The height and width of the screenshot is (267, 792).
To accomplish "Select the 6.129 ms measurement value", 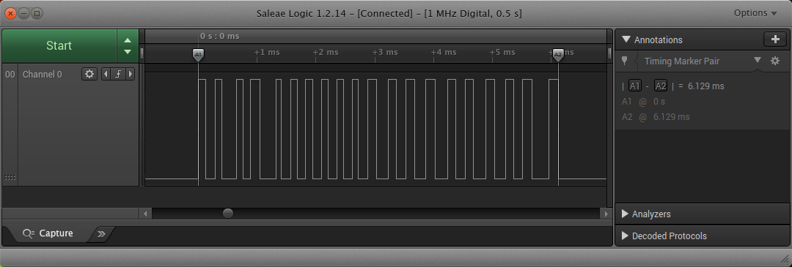I will click(x=706, y=86).
